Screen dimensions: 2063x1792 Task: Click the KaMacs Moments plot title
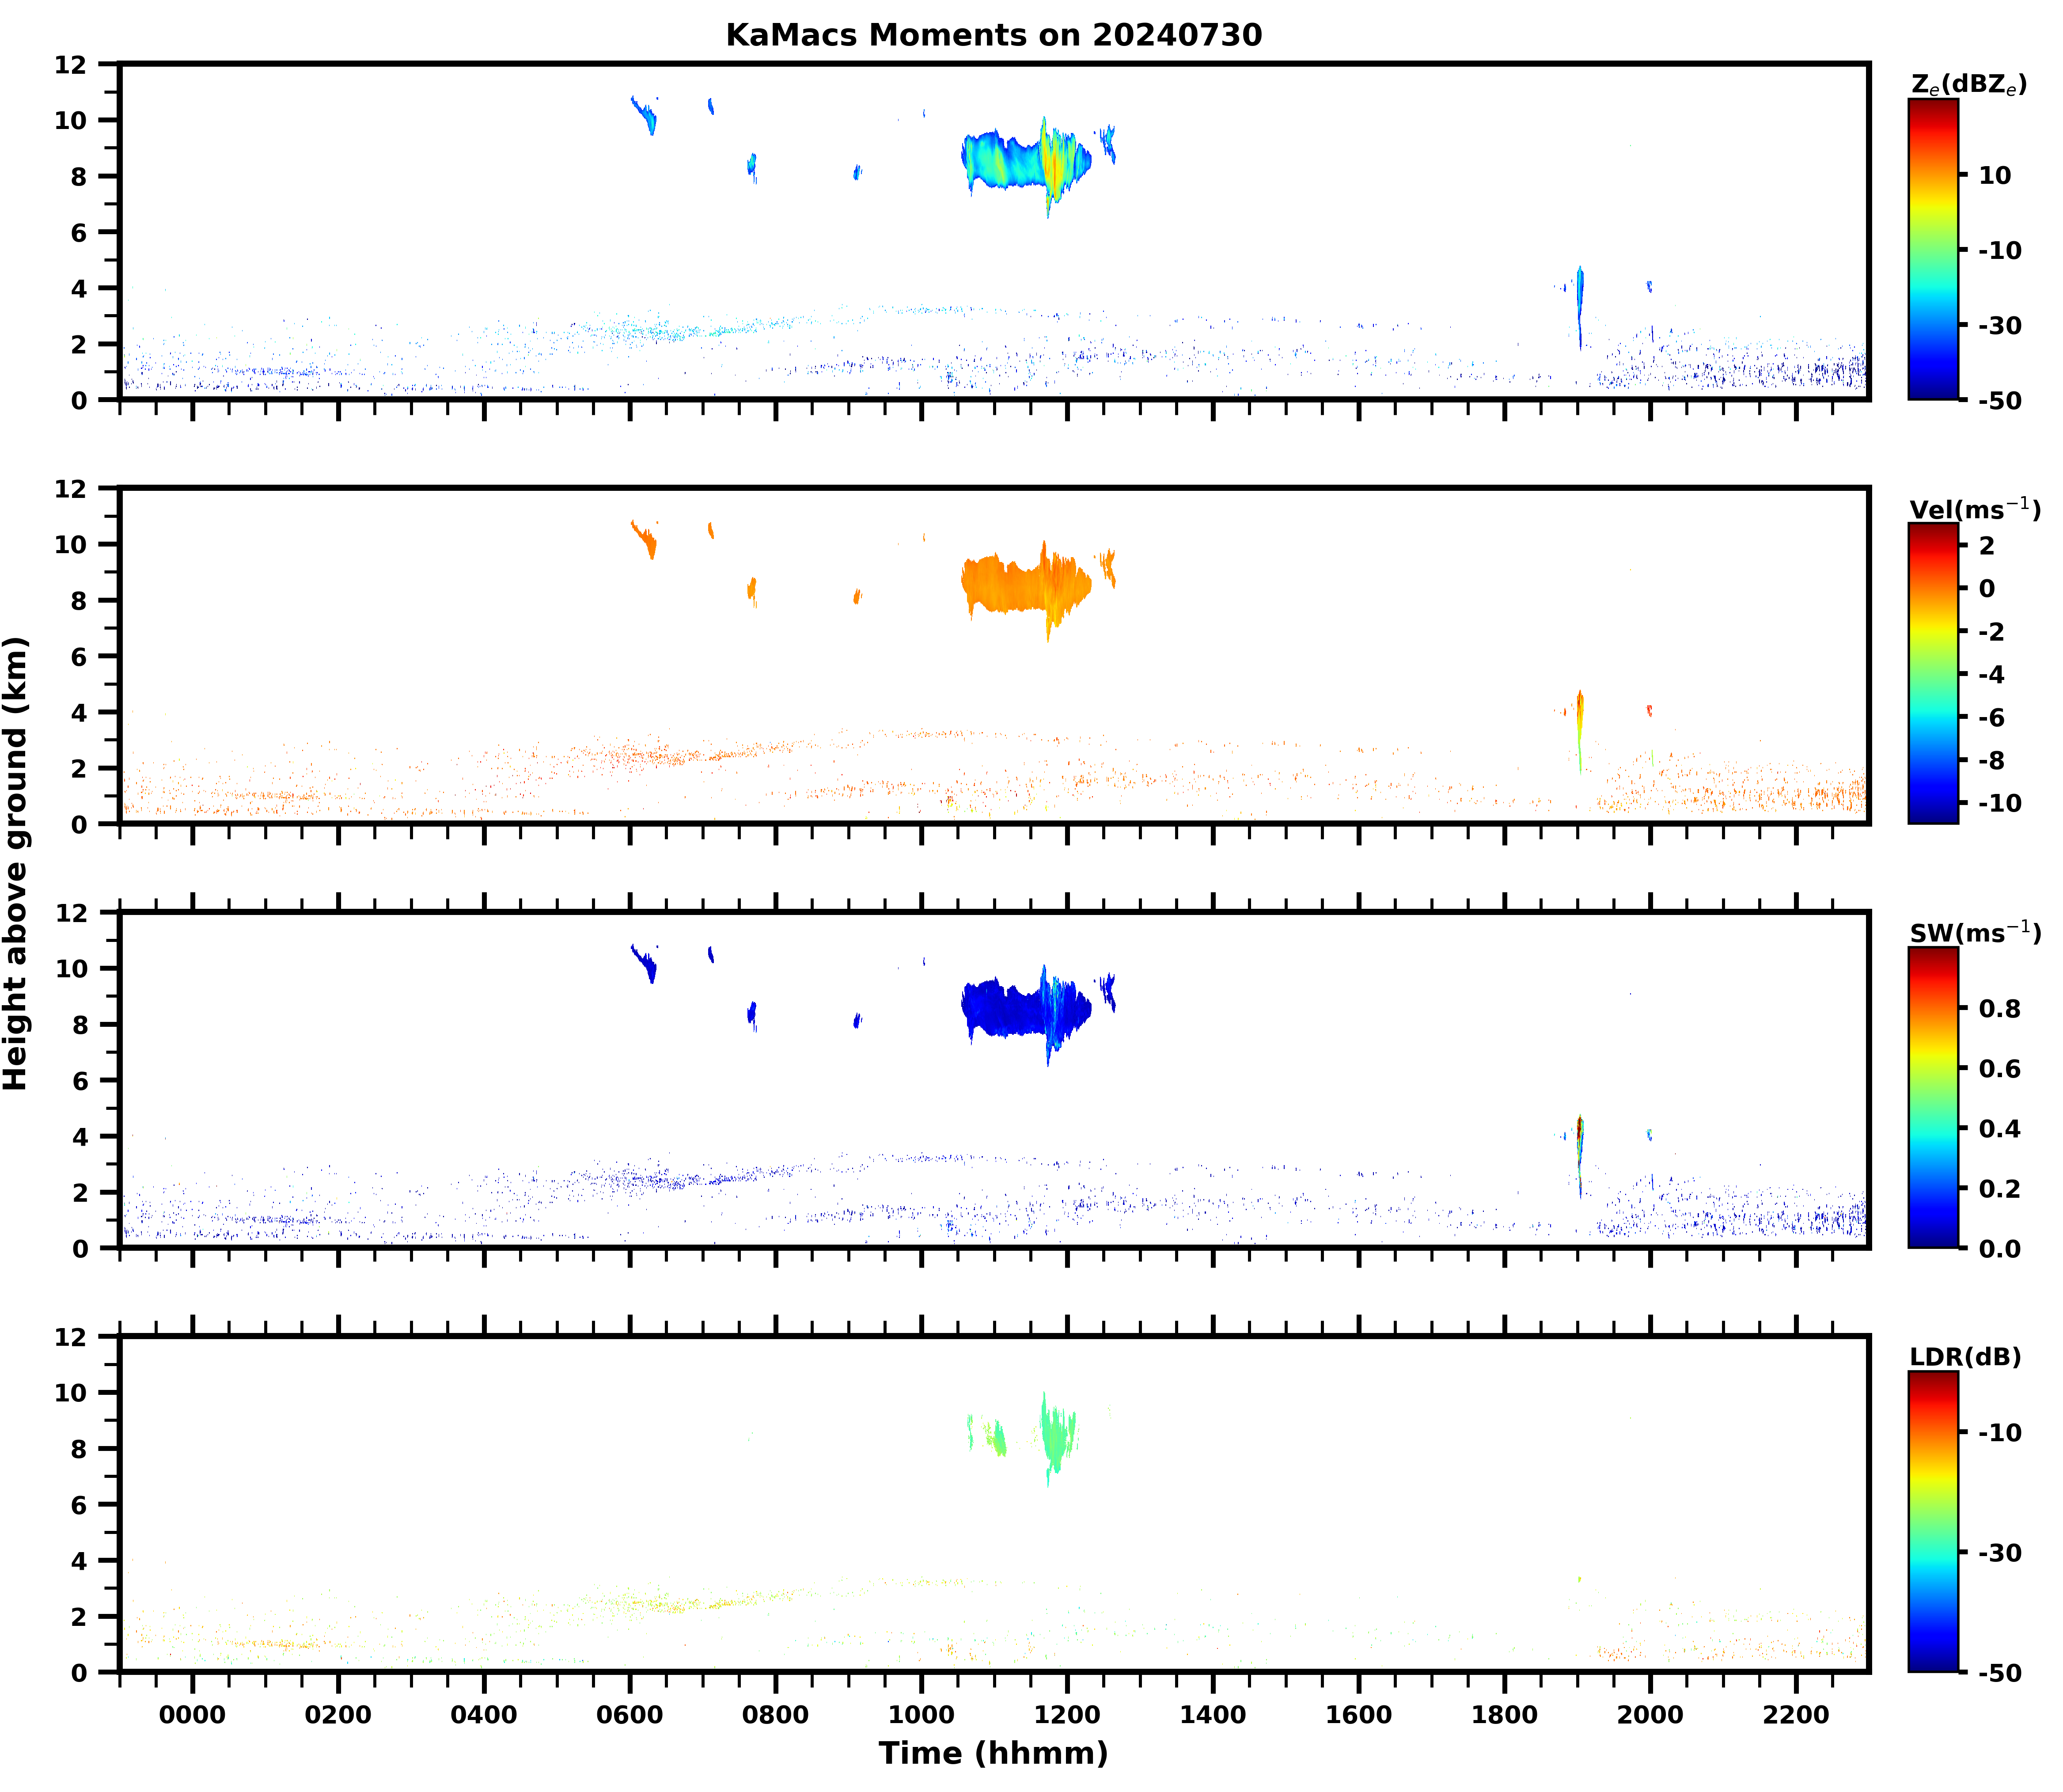pos(993,35)
